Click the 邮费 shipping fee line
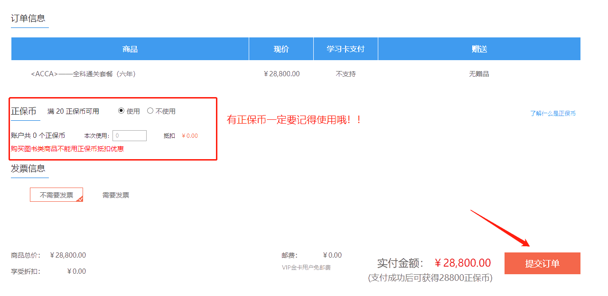This screenshot has height=296, width=608. pos(309,255)
